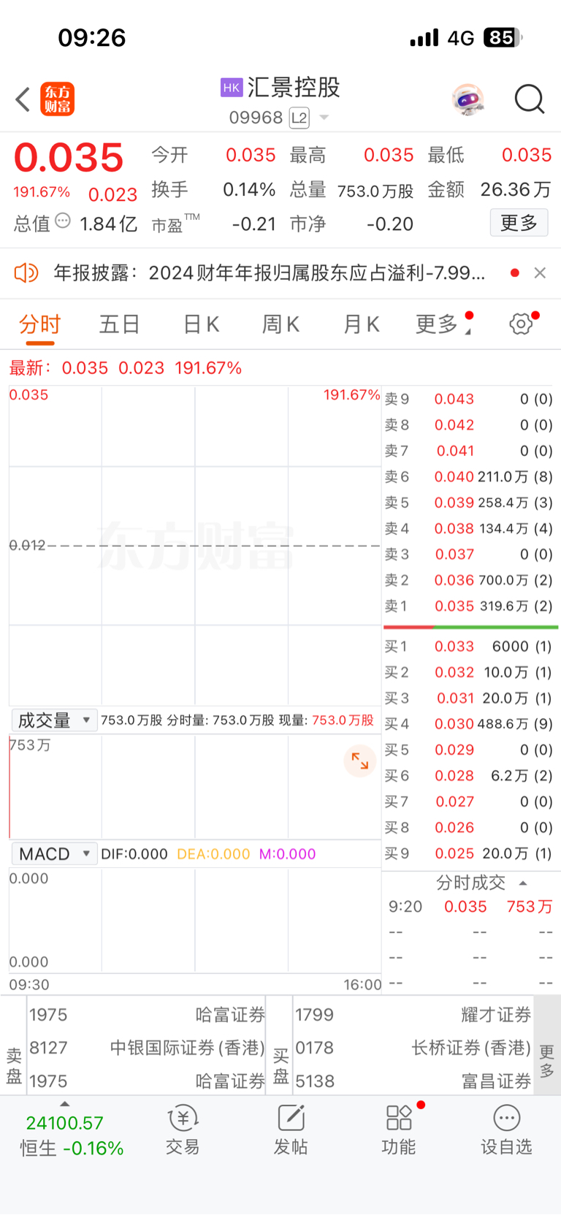This screenshot has width=561, height=1215.
Task: Select the 分时 chart tab
Action: pos(40,324)
